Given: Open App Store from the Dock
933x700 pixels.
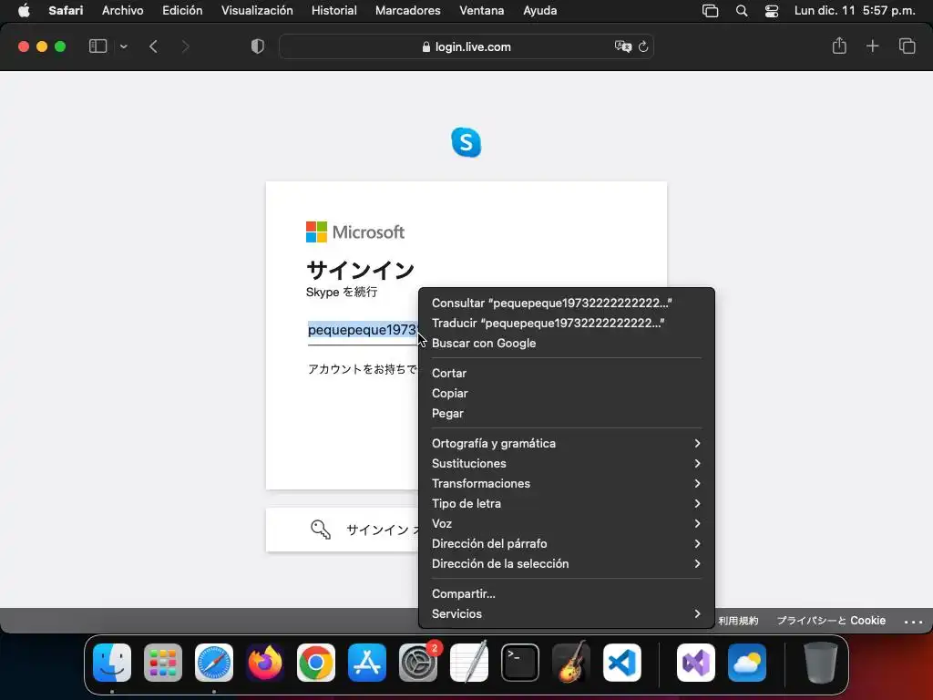Looking at the screenshot, I should 367,663.
